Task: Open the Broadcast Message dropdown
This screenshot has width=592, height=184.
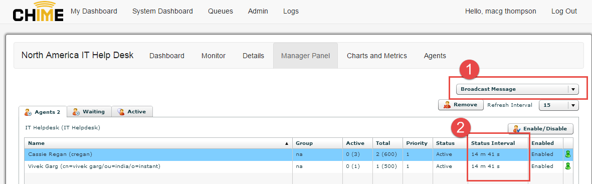Action: click(x=517, y=89)
